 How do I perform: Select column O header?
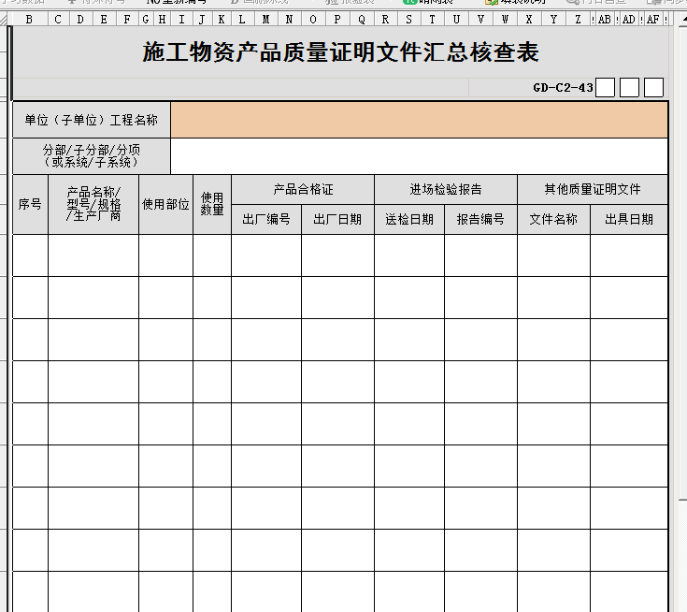point(313,19)
